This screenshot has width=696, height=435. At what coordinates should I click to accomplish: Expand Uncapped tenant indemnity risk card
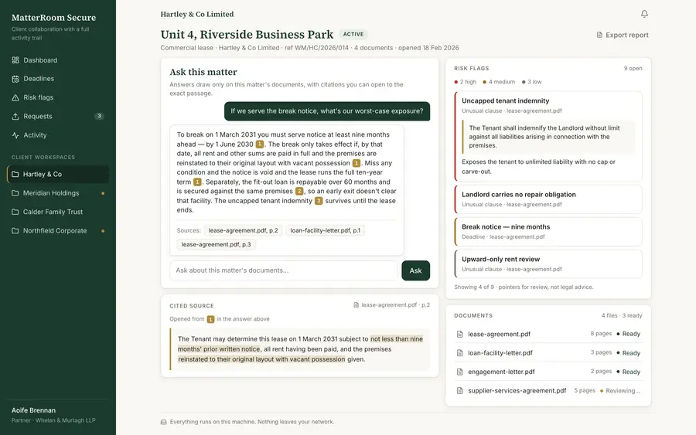(x=548, y=136)
